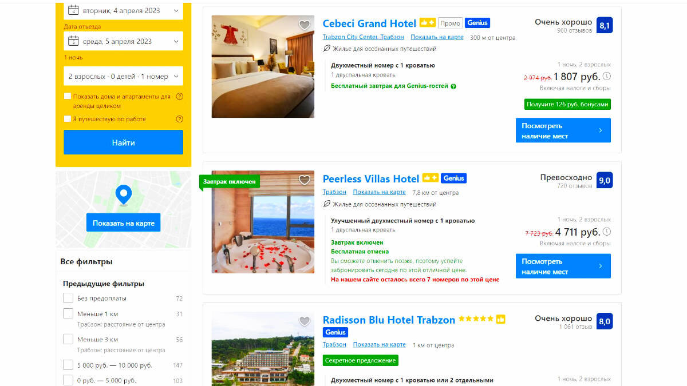Add Radisson Blu Hotel Trabzon to wishlist heart
Viewport: 687px width, 386px height.
[x=305, y=321]
